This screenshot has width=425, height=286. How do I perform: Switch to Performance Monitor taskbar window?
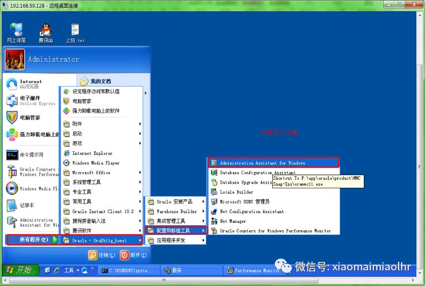[253, 270]
